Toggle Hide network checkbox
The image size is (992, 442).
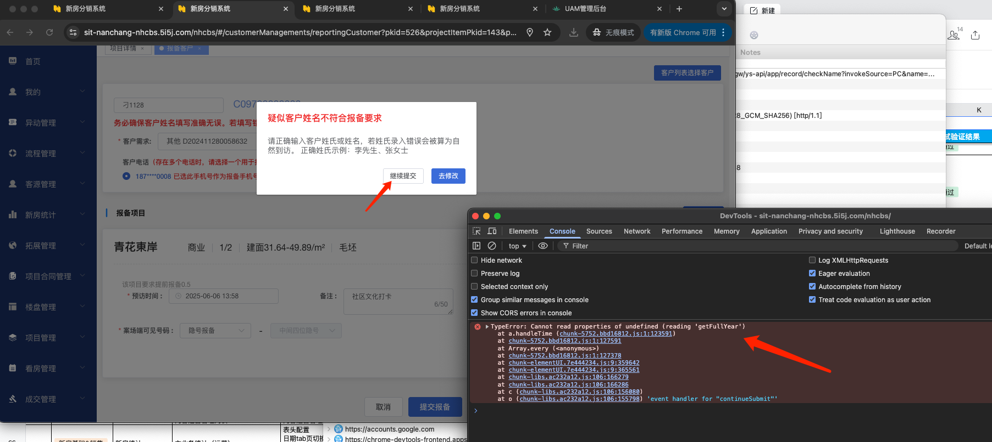click(474, 260)
